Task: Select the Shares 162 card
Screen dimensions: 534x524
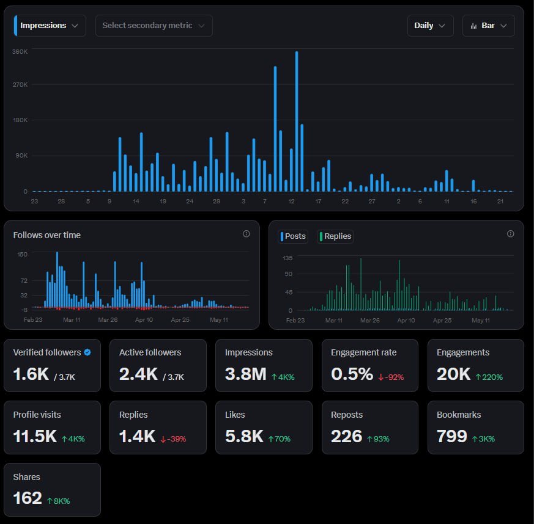Action: pos(52,490)
